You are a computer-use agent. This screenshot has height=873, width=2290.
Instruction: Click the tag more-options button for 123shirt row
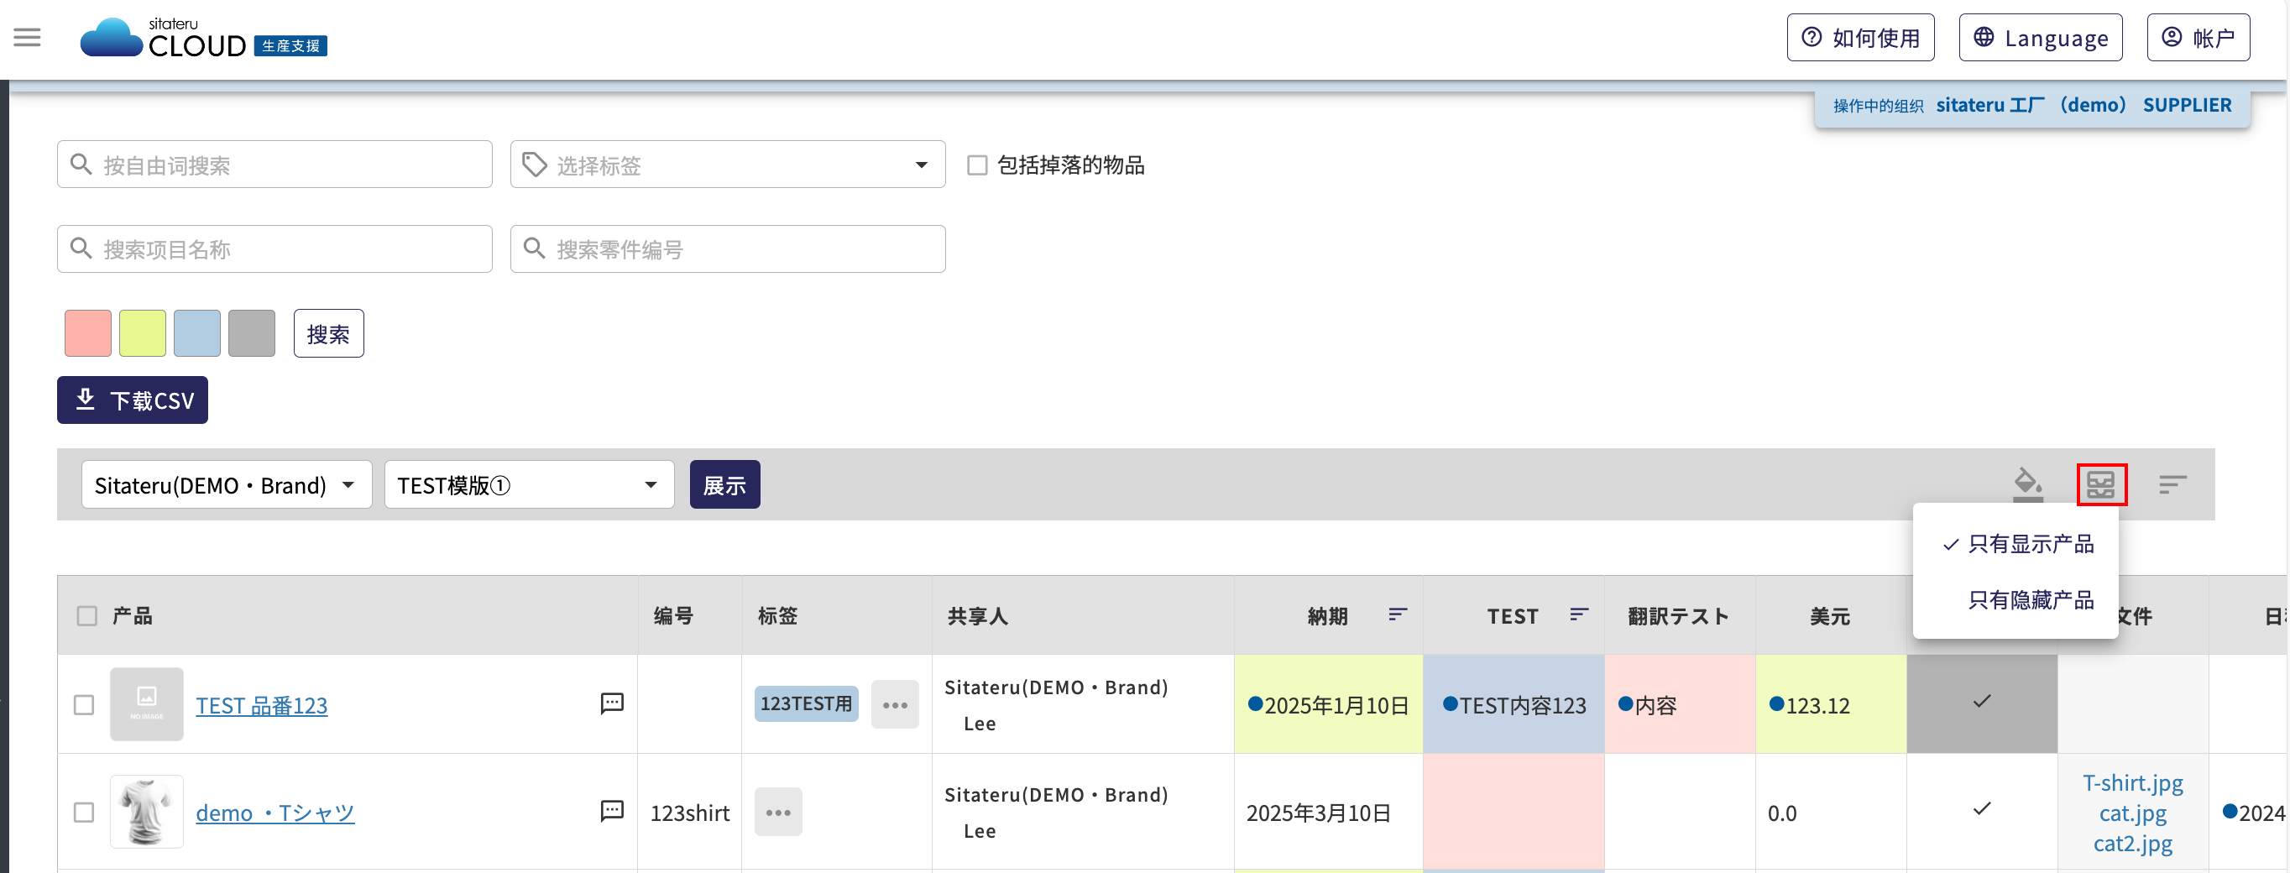click(778, 813)
